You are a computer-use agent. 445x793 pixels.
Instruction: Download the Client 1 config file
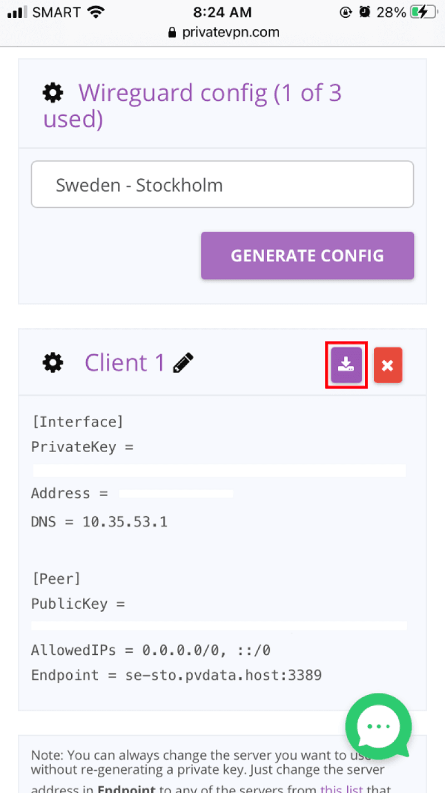tap(346, 365)
